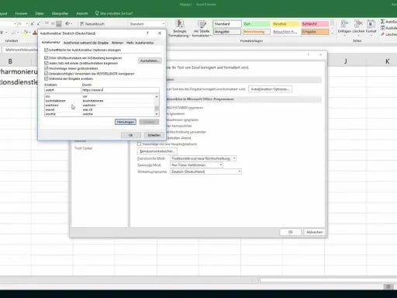Viewport: 397px width, 298px height.
Task: Toggle Während der Eingabe ersetzen checkbox
Action: click(x=47, y=78)
